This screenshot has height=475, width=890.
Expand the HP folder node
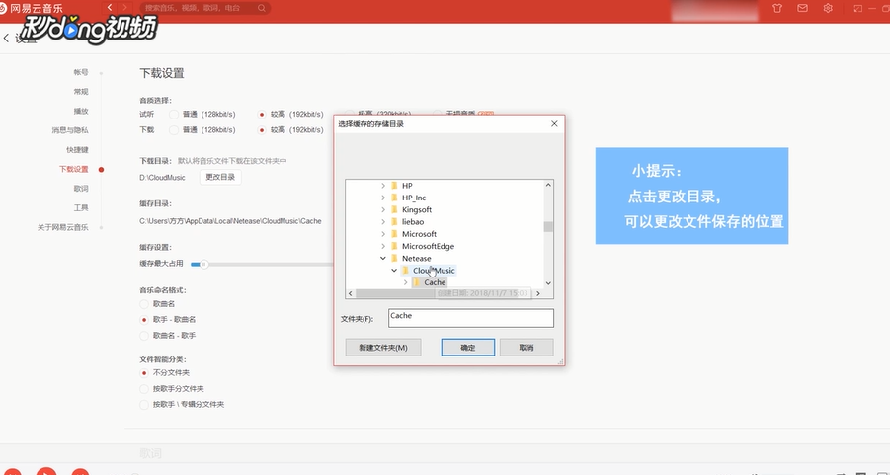click(383, 186)
